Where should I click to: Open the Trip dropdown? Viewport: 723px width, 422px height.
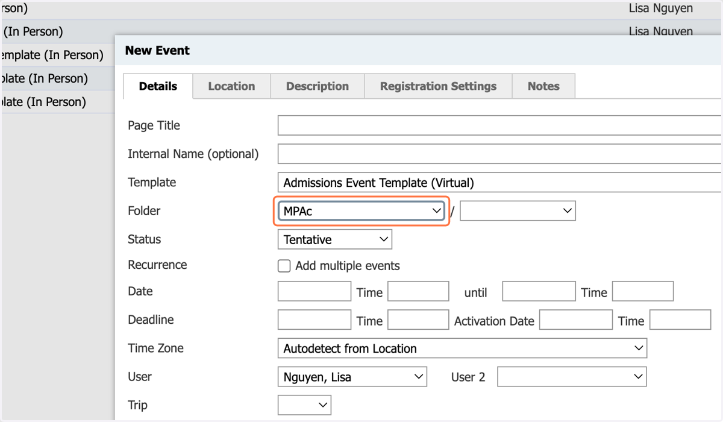(x=304, y=405)
